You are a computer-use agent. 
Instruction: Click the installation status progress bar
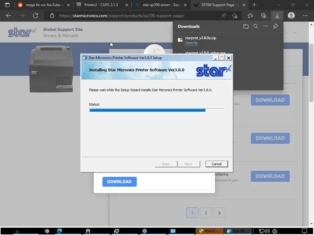click(x=156, y=110)
